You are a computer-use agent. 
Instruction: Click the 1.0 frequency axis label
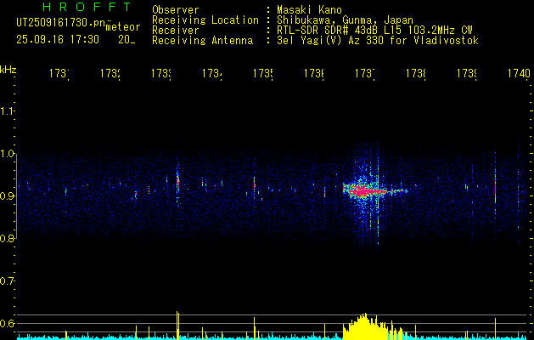point(7,154)
